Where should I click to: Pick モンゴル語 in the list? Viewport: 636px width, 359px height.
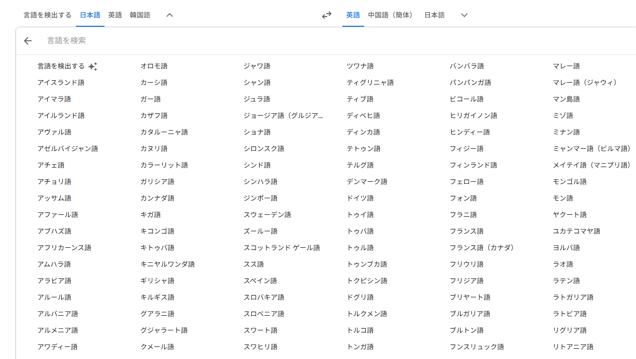click(569, 182)
